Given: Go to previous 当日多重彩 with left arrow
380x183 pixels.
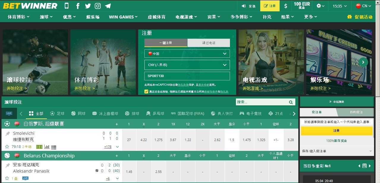Looking at the screenshot, I should (x=359, y=166).
